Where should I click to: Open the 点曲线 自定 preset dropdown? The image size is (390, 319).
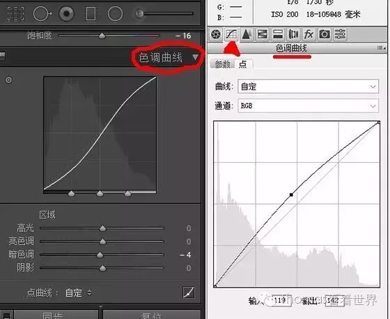coord(79,292)
